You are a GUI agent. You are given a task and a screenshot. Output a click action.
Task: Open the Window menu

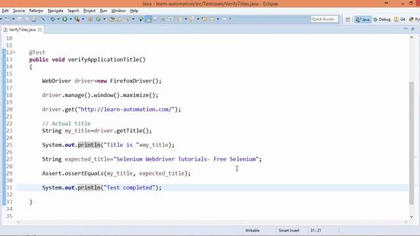[118, 10]
